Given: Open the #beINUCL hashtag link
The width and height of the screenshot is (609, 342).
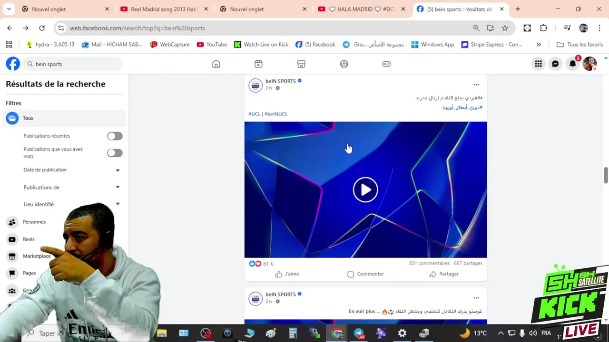Looking at the screenshot, I should click(x=276, y=114).
